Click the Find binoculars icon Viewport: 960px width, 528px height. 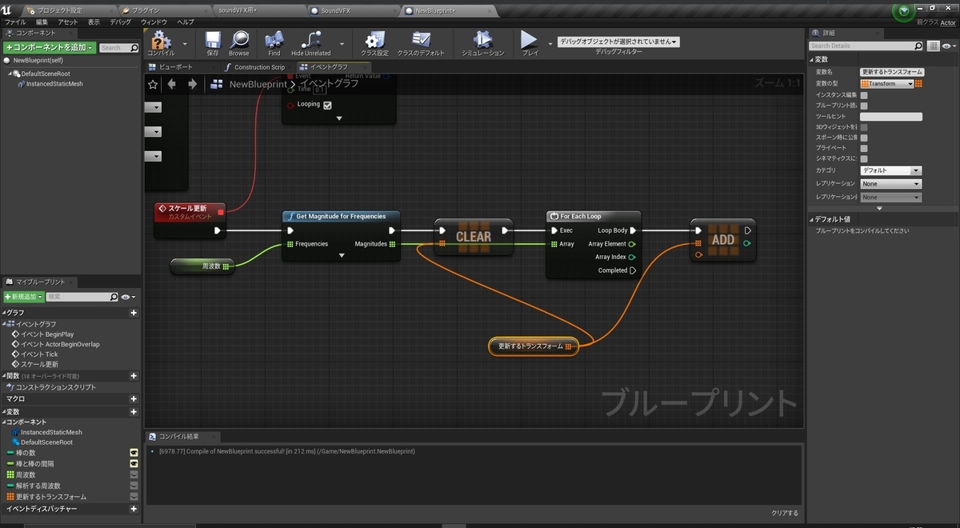[274, 40]
